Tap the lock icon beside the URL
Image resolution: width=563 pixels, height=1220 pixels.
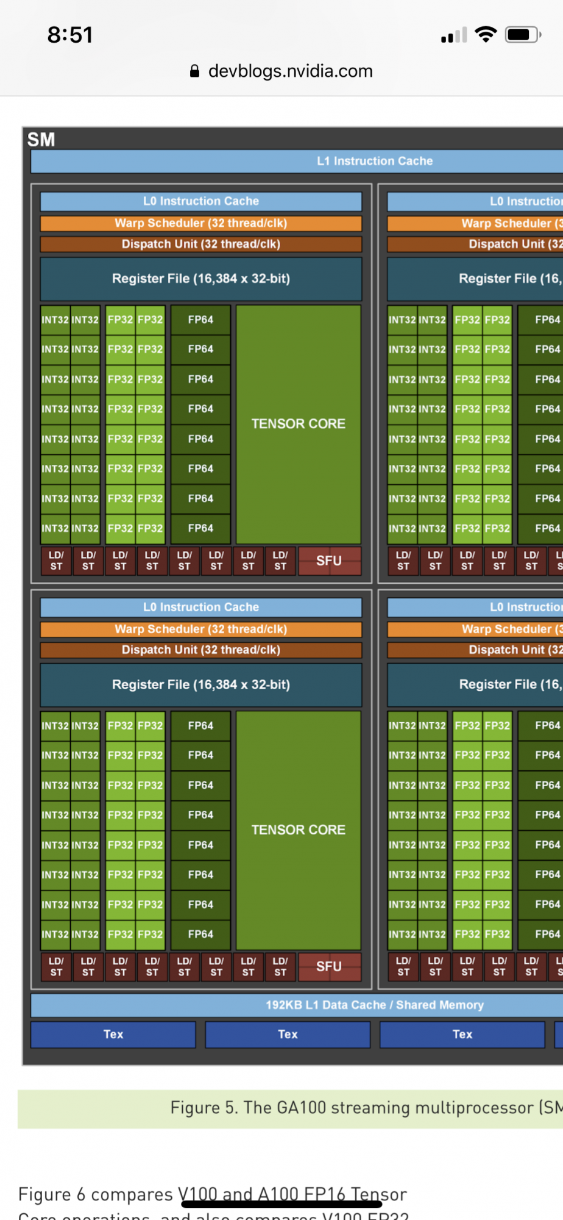pos(194,71)
